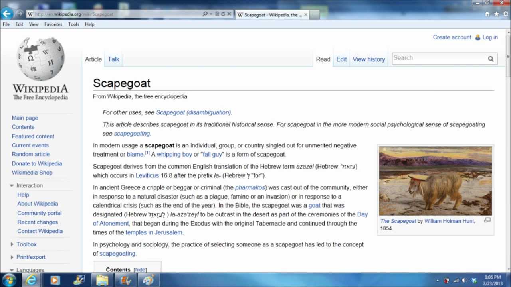Enlarge the Scapegoat painting via magnify icon
The image size is (511, 287).
click(487, 220)
